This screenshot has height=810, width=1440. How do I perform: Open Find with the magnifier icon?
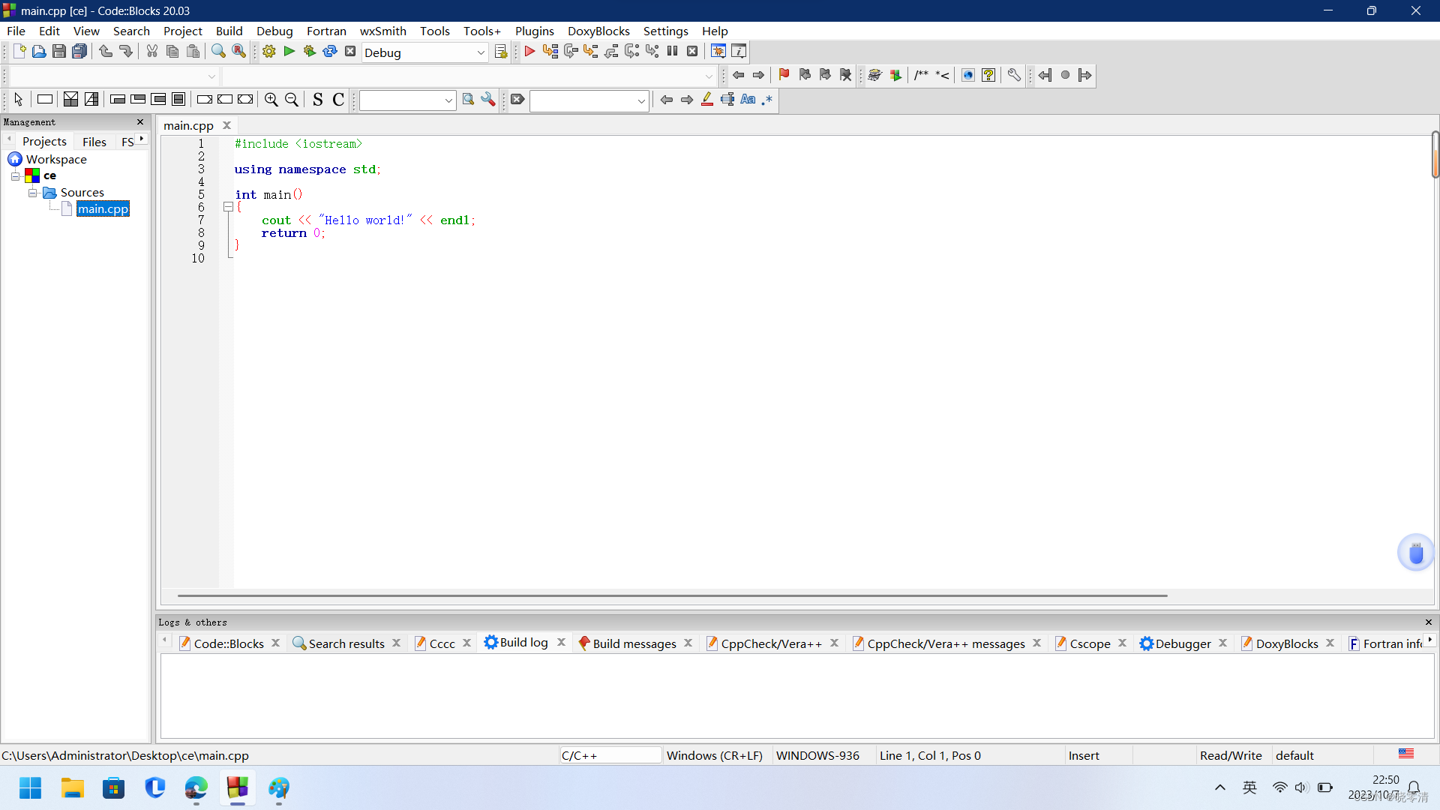(218, 52)
